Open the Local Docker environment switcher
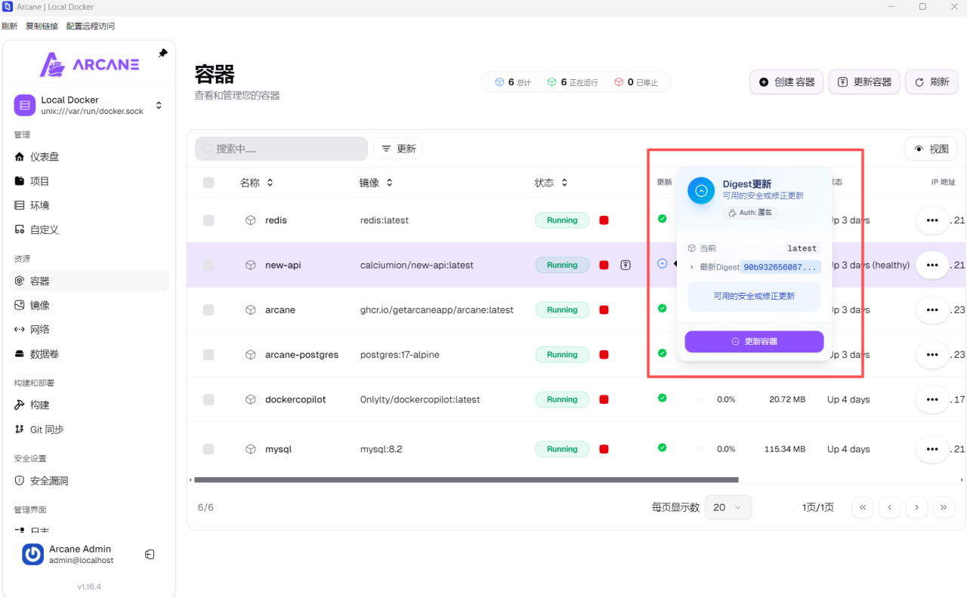This screenshot has width=967, height=597. [89, 106]
